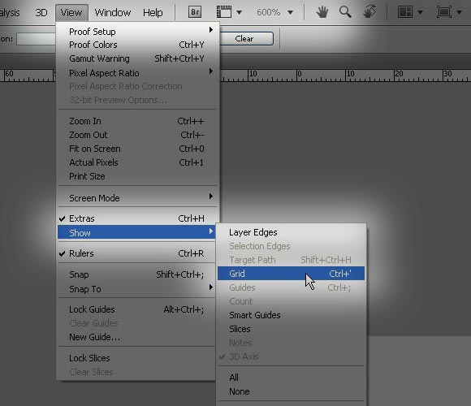Click the View Extras filmstrip icon
This screenshot has width=471, height=406.
224,12
